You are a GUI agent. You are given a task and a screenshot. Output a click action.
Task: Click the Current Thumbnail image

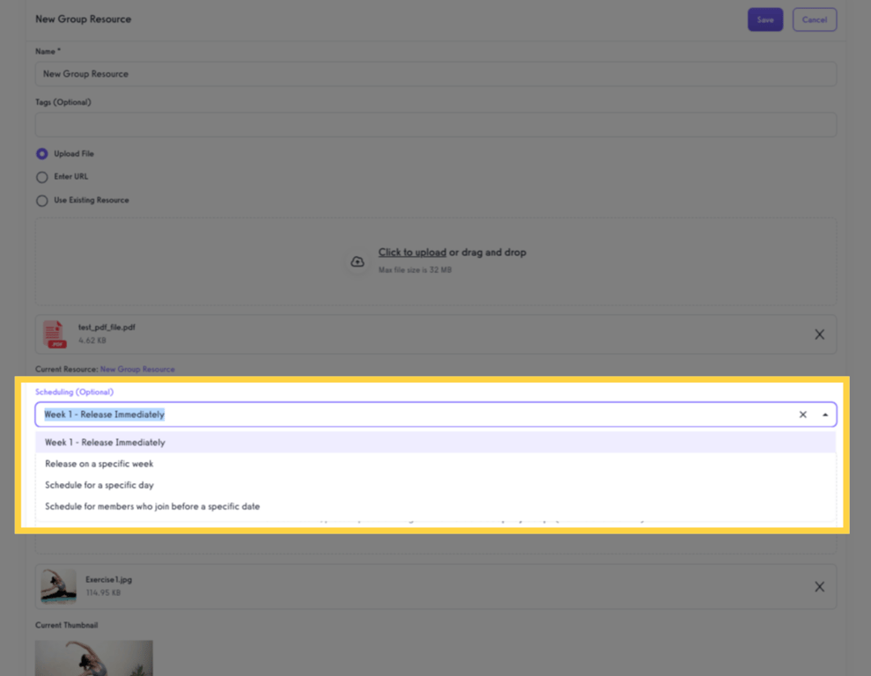[93, 658]
